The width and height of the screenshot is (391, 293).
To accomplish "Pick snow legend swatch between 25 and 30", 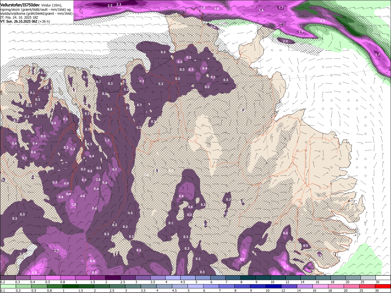I will 368,278.
